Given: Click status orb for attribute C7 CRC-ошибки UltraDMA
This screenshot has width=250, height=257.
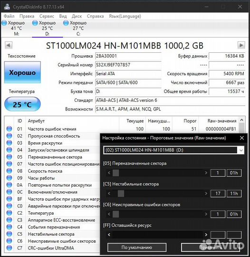Looking at the screenshot, I should coord(9,247).
